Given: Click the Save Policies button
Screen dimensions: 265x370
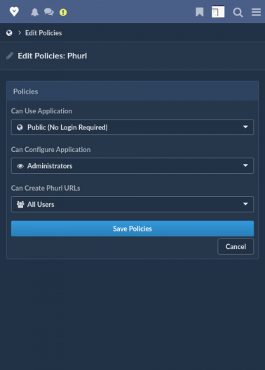Looking at the screenshot, I should tap(132, 229).
